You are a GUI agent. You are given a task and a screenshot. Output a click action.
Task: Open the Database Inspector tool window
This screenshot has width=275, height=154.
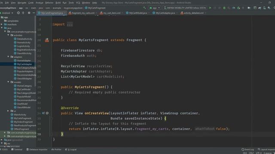pyautogui.click(x=37, y=149)
